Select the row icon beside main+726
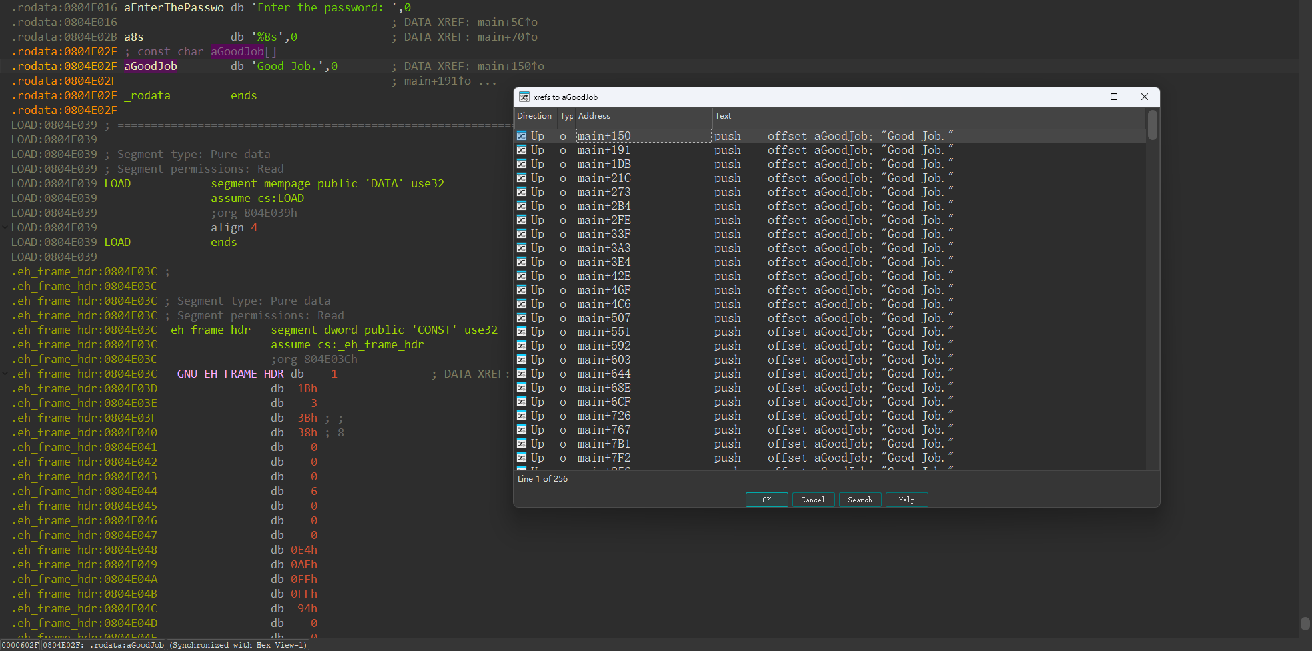This screenshot has width=1312, height=651. pos(522,416)
